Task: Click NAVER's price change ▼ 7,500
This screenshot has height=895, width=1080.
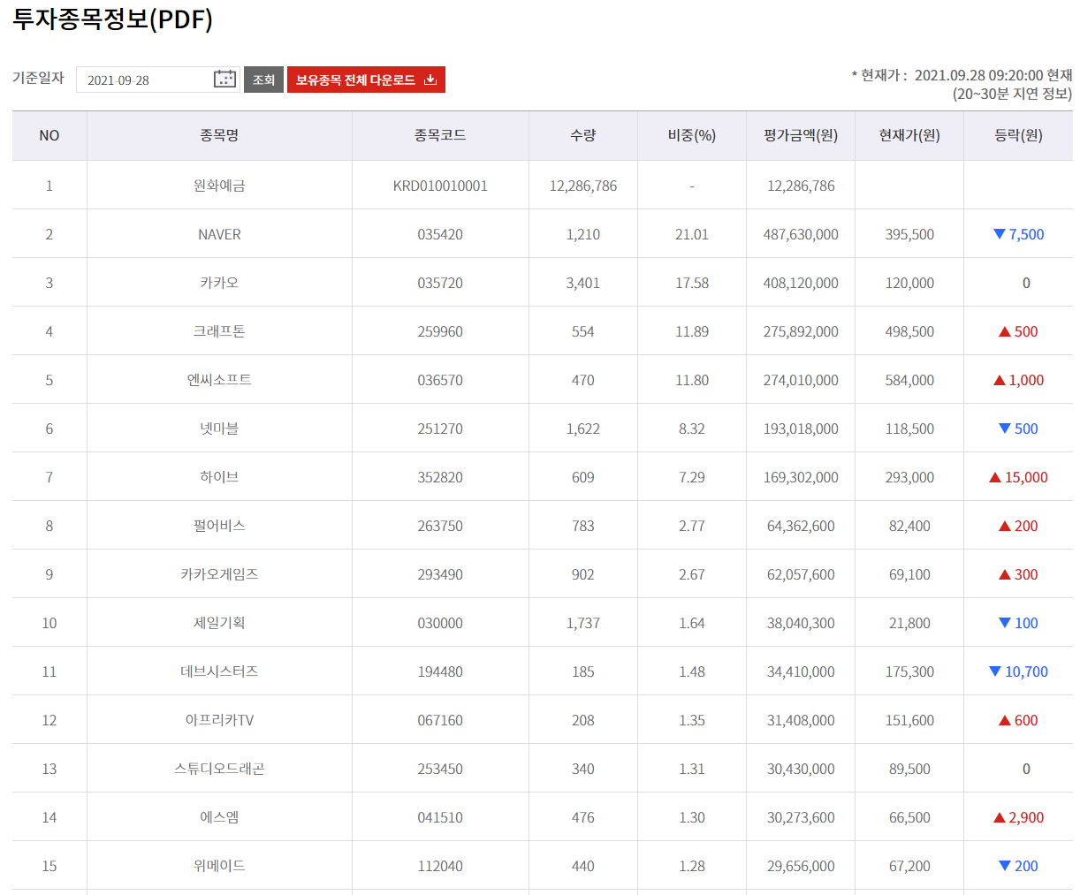Action: coord(1019,234)
